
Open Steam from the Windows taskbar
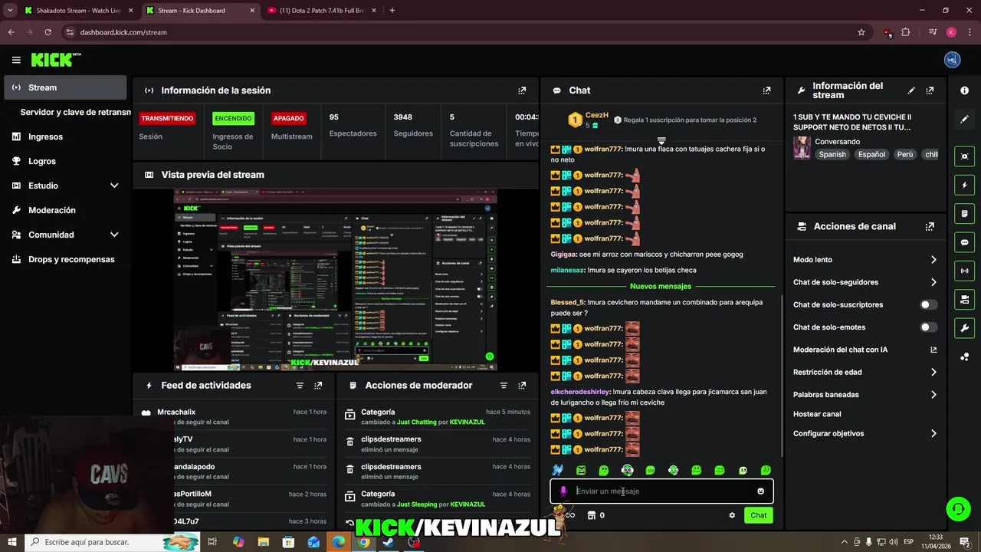pyautogui.click(x=389, y=542)
